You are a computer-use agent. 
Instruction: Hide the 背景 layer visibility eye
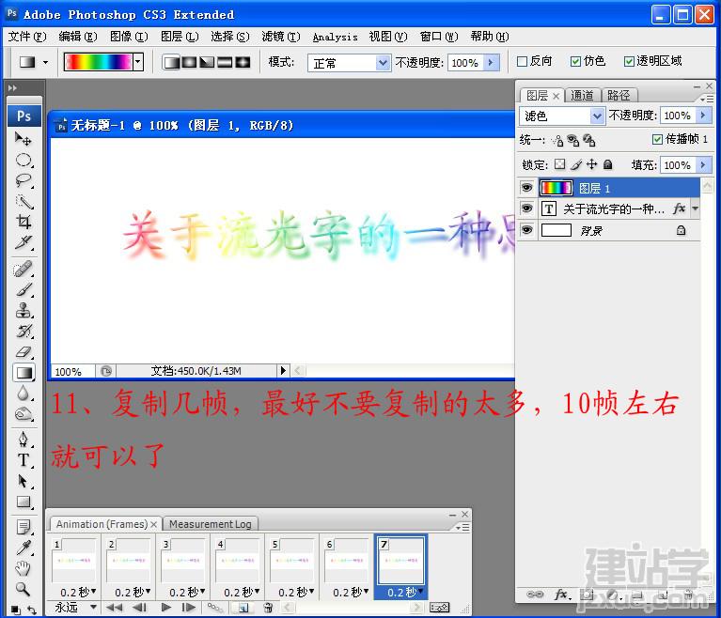click(527, 229)
